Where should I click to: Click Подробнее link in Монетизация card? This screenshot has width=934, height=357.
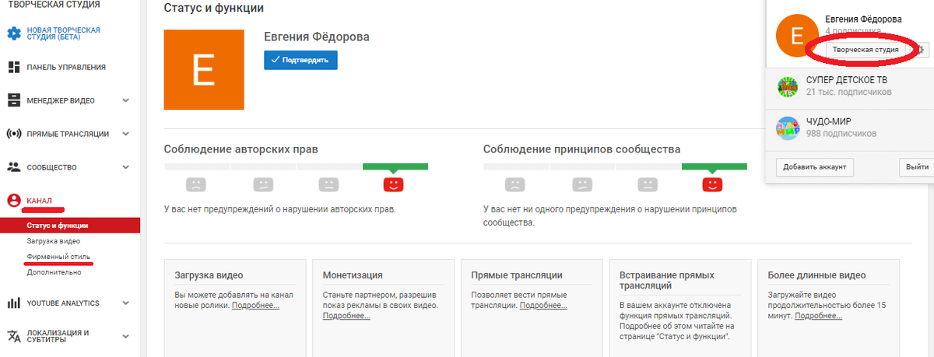coord(346,316)
